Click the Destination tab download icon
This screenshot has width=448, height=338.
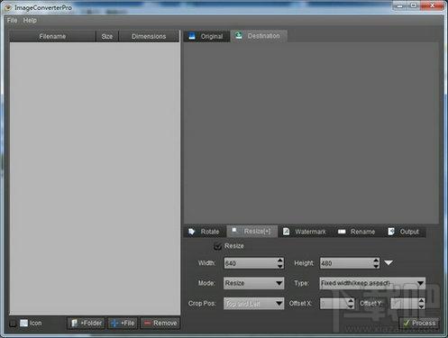(x=239, y=35)
